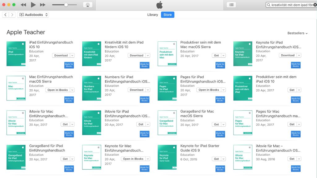This screenshot has width=317, height=178.
Task: Open Produktiver sein mit dem Mac cover
Action: click(167, 54)
